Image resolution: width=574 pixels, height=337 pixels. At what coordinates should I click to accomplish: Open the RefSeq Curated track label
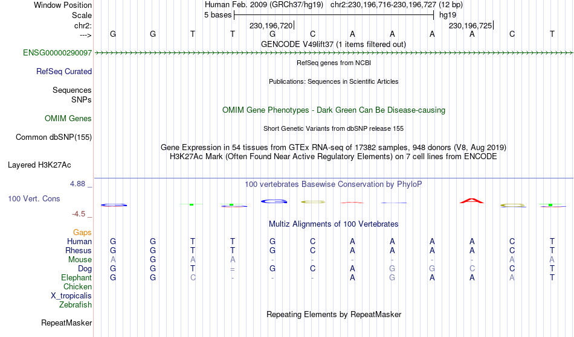pyautogui.click(x=64, y=72)
